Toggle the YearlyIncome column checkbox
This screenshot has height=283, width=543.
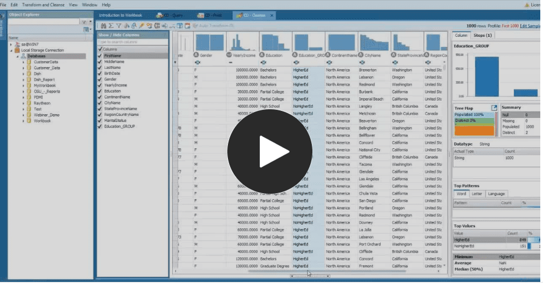pos(100,85)
